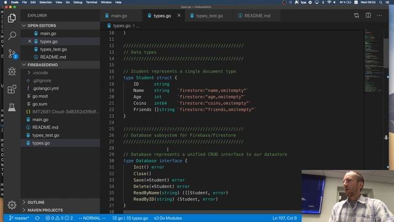Click Go Modules in the status bar
The height and width of the screenshot is (222, 394).
[x=168, y=218]
